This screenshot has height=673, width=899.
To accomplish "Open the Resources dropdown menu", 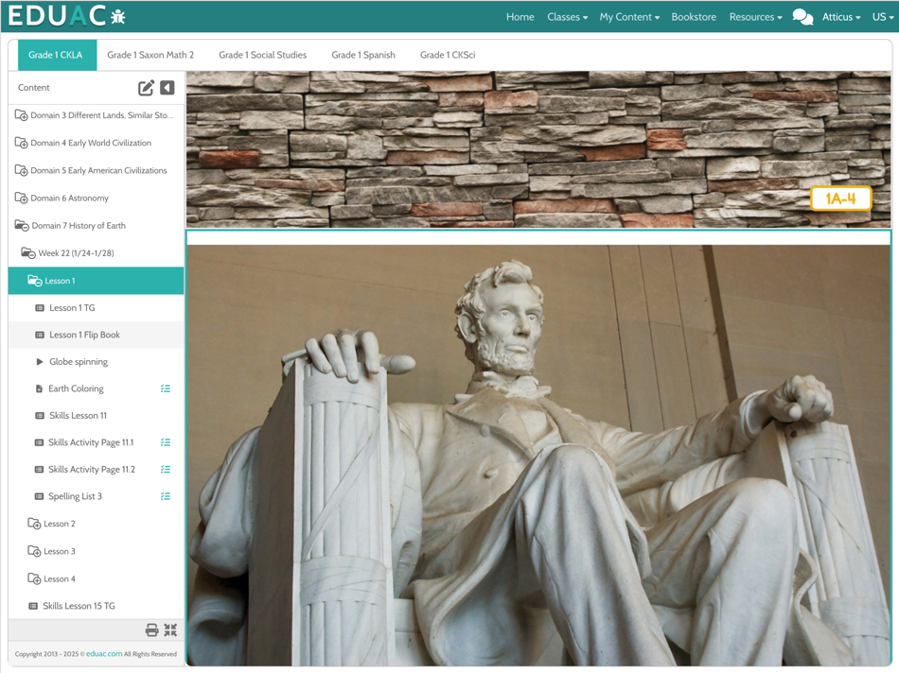I will 756,17.
